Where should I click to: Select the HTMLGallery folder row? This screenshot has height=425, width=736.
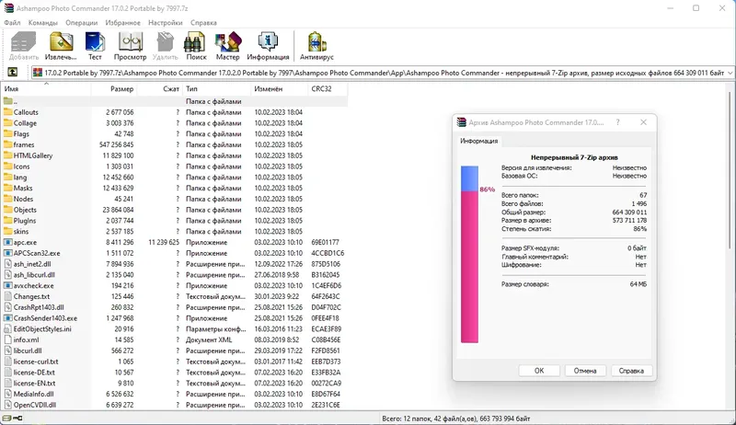tap(175, 155)
